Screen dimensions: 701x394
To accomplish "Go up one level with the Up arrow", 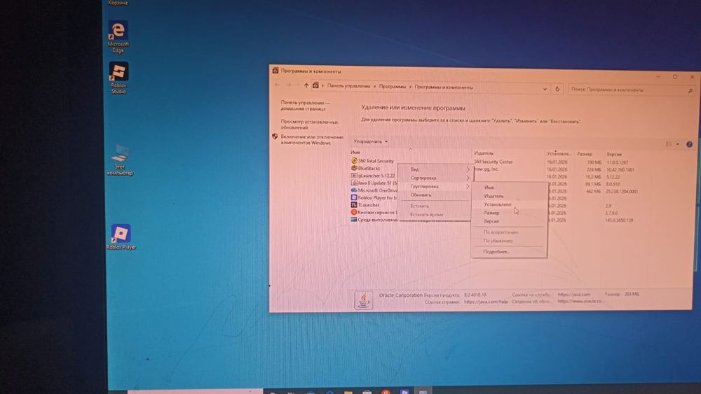I will pyautogui.click(x=306, y=85).
